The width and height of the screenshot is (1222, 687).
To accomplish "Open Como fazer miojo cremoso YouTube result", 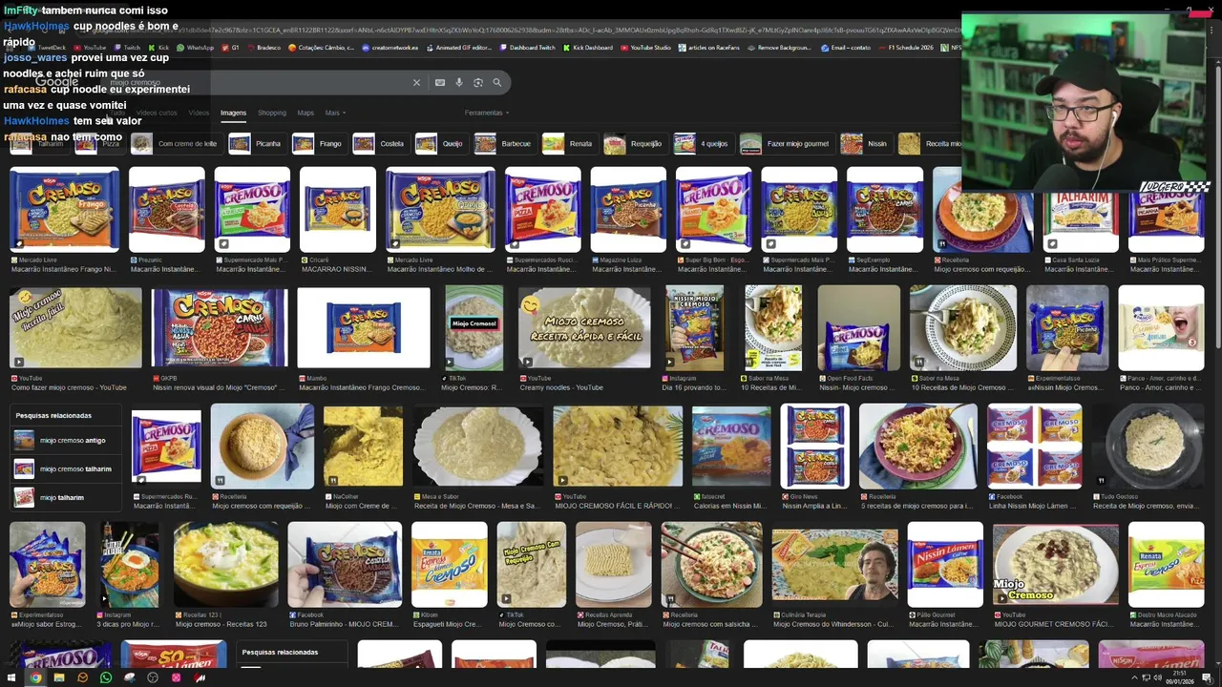I will [x=75, y=327].
